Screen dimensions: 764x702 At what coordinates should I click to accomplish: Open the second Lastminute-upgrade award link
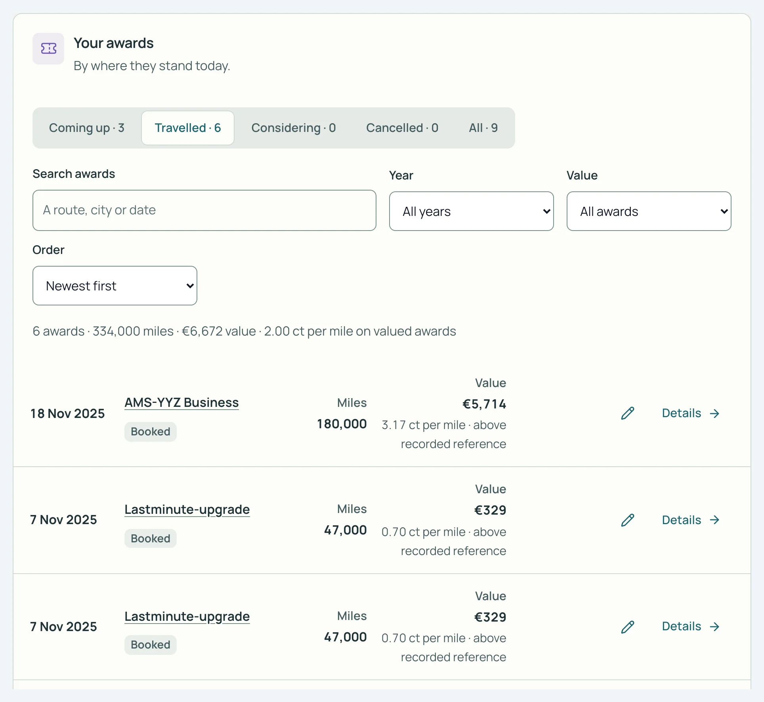187,616
